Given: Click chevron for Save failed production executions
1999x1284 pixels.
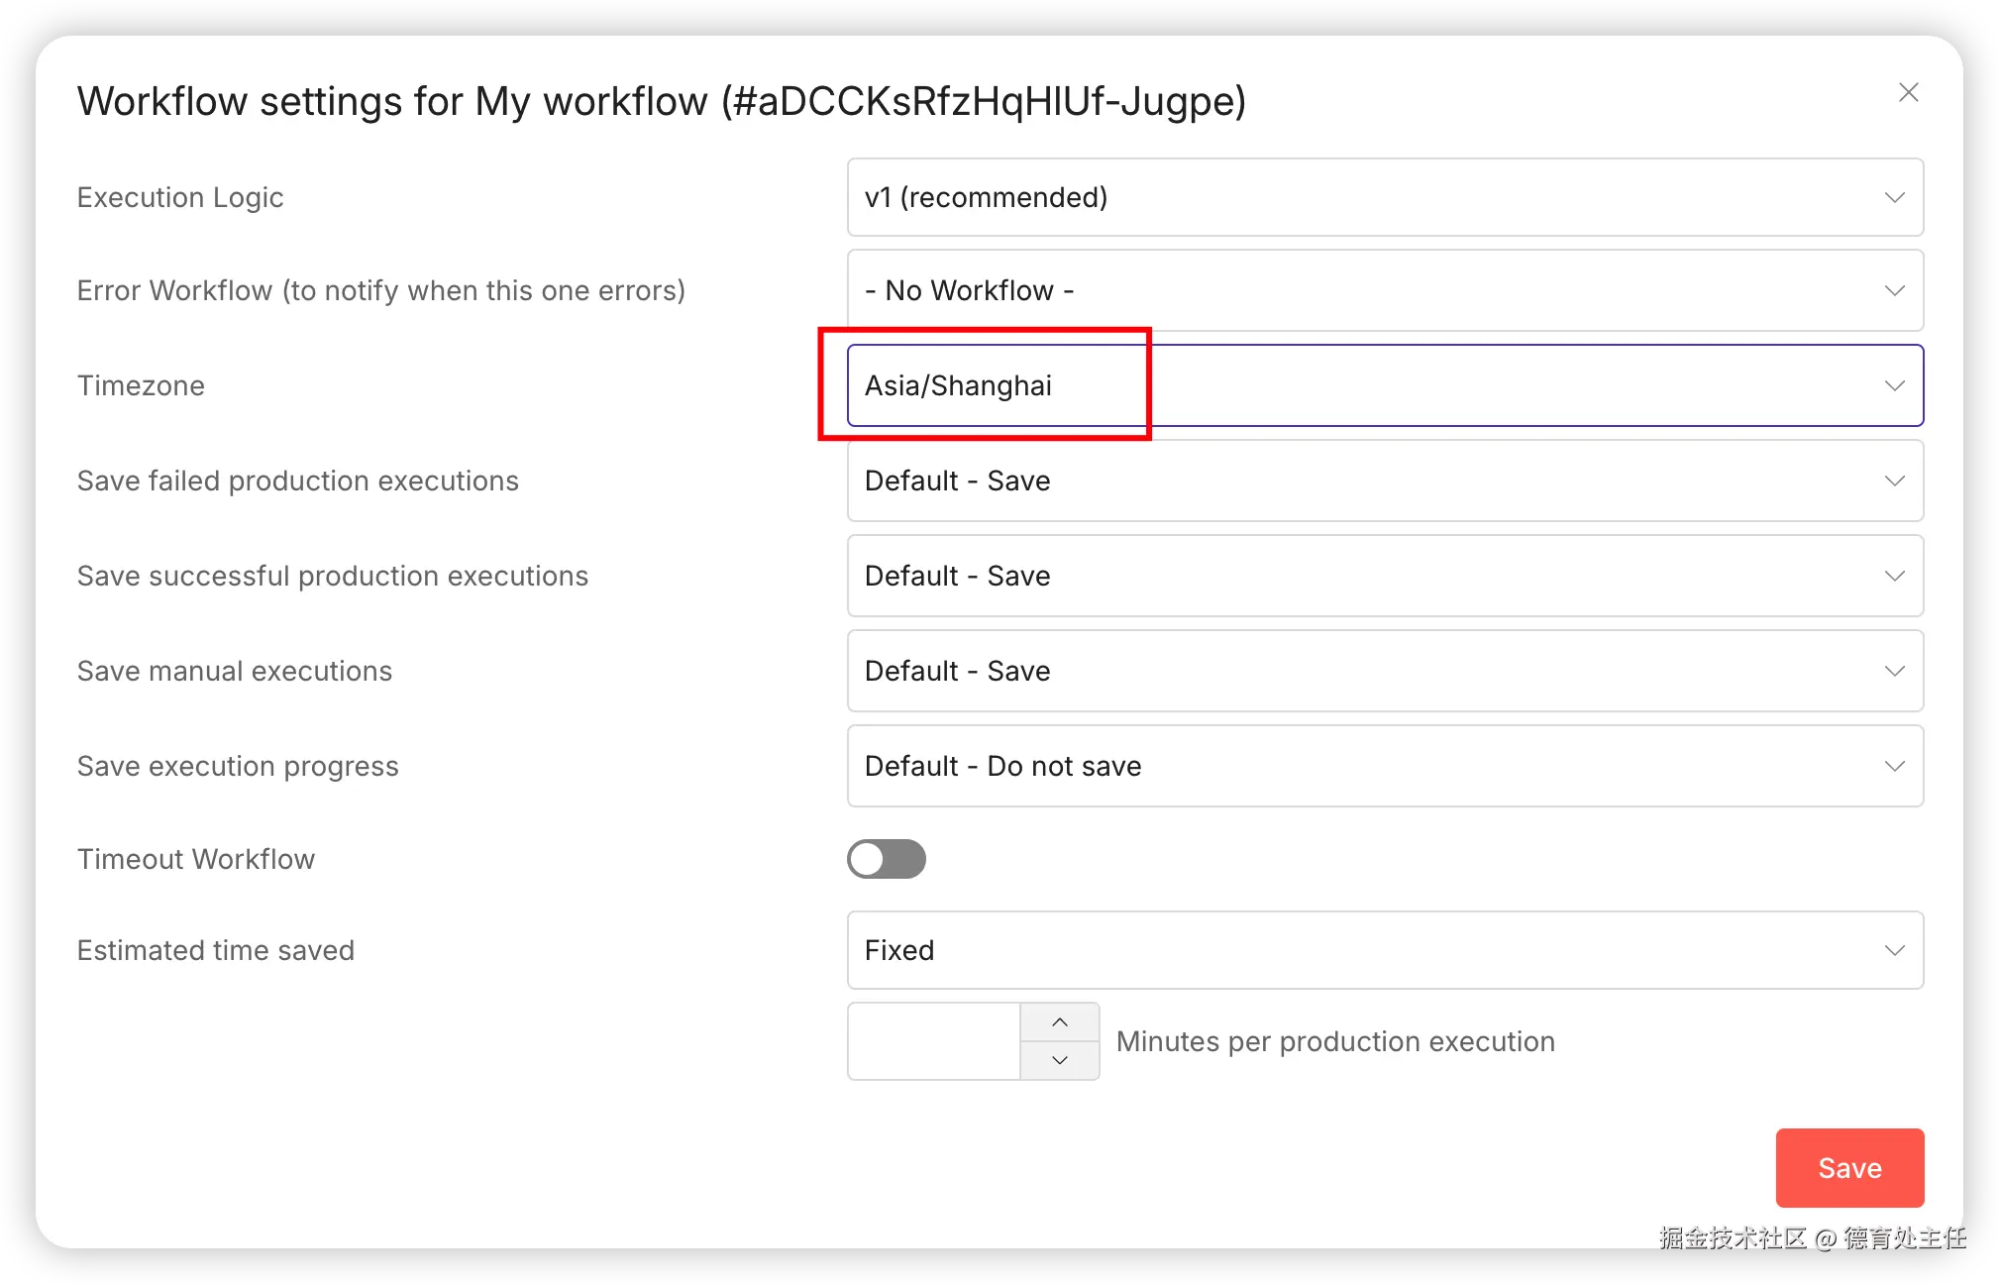Looking at the screenshot, I should 1894,481.
